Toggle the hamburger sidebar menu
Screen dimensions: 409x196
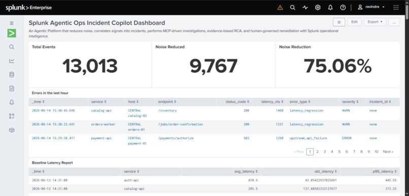click(12, 23)
